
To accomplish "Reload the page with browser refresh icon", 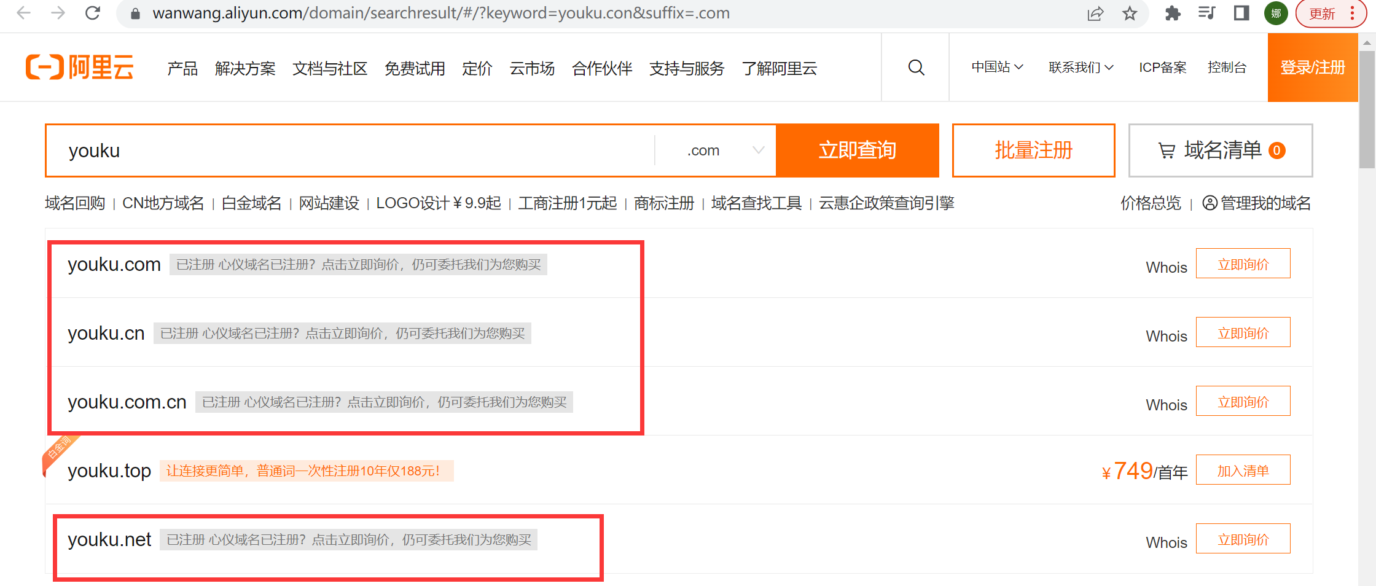I will click(93, 13).
